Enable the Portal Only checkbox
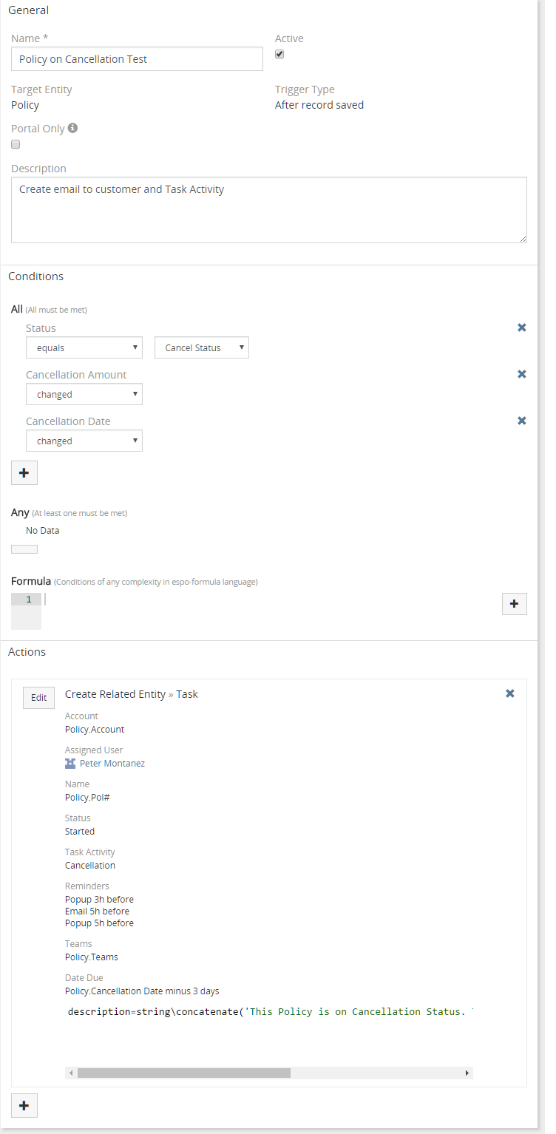 coord(16,144)
